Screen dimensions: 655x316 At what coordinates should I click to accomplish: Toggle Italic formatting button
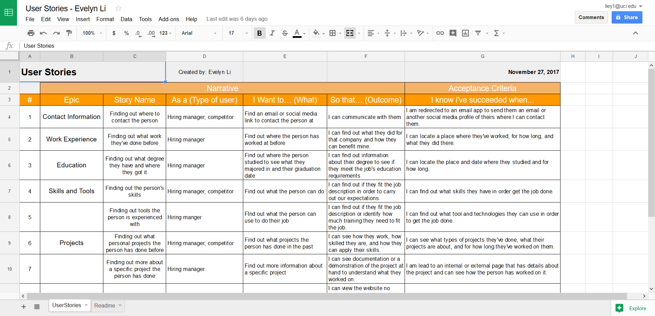[x=272, y=33]
